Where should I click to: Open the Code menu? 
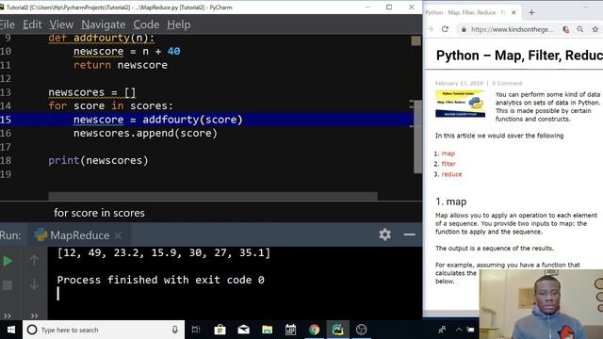(x=146, y=24)
